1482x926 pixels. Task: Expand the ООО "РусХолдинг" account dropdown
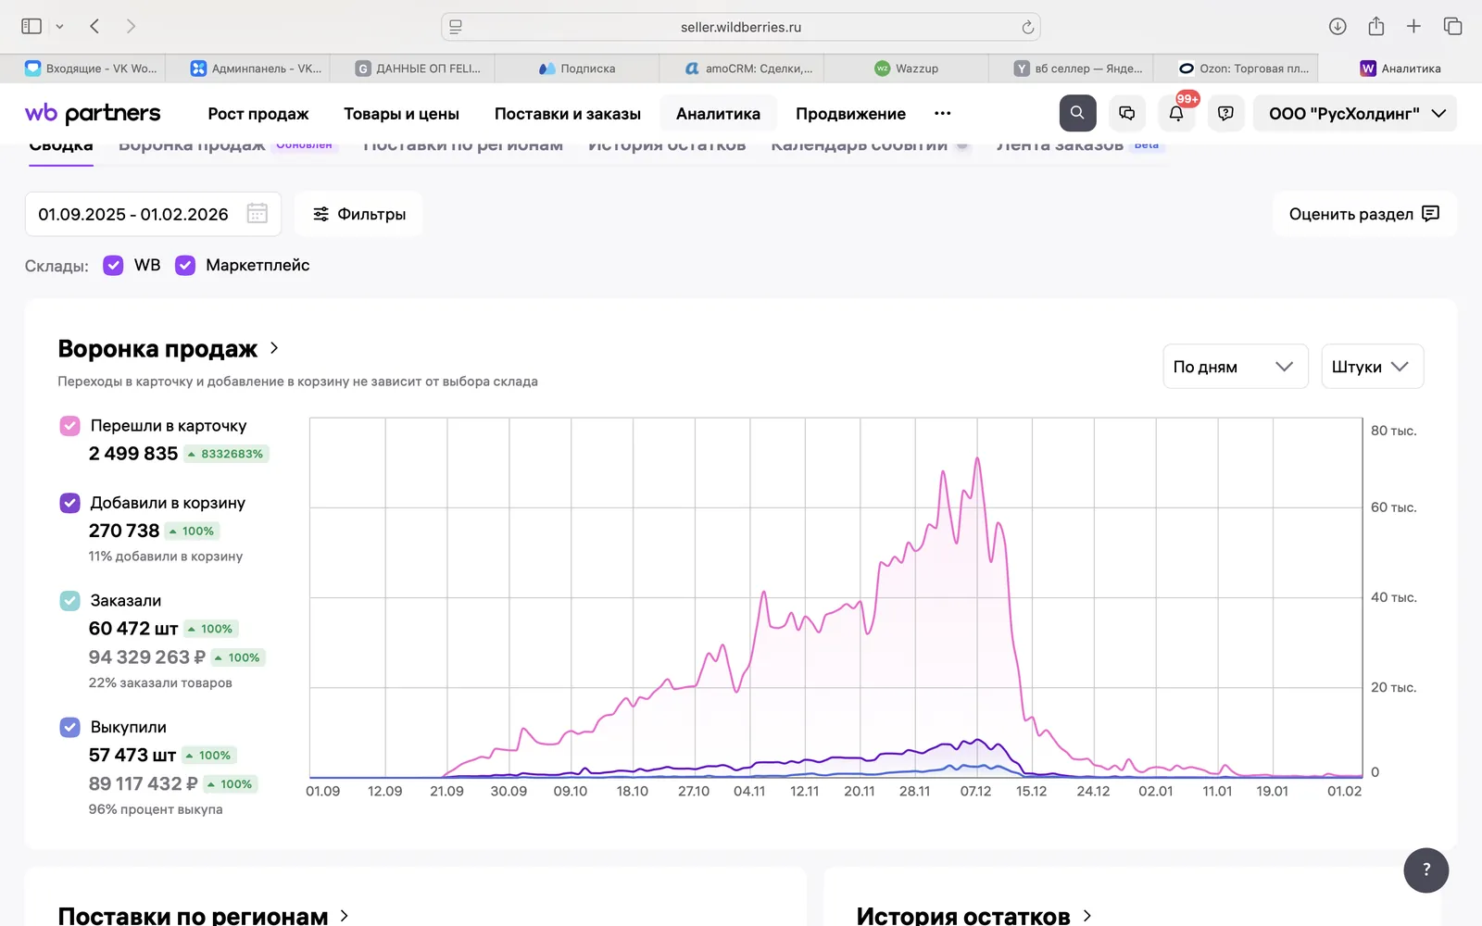point(1355,113)
